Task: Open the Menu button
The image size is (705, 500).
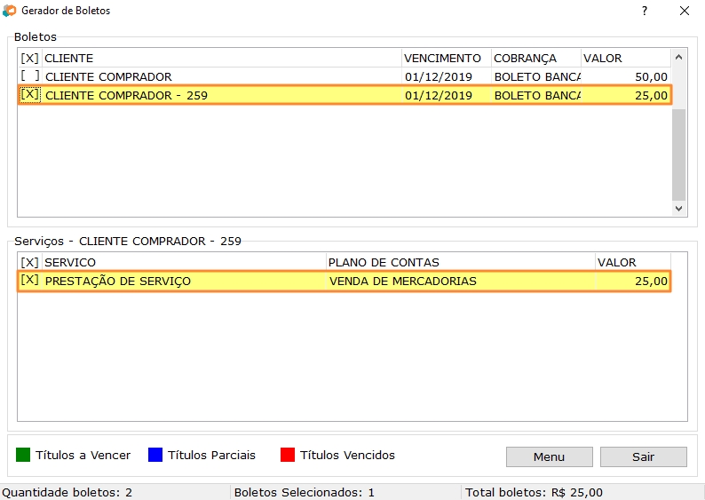Action: 549,456
